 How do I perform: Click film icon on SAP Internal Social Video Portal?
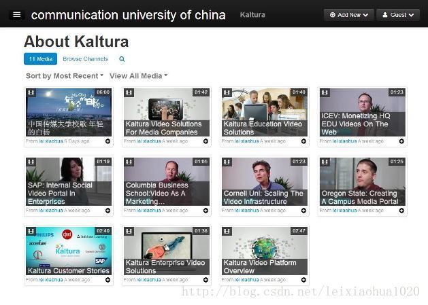31,162
